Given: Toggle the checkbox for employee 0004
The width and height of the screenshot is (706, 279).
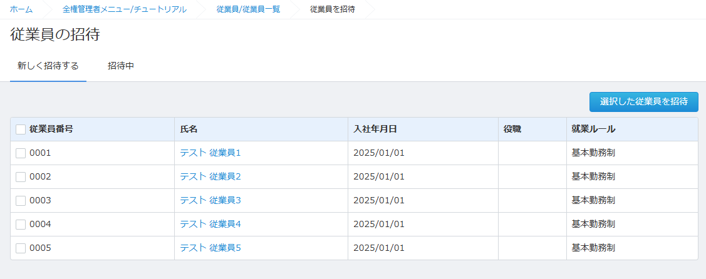Looking at the screenshot, I should (x=21, y=225).
